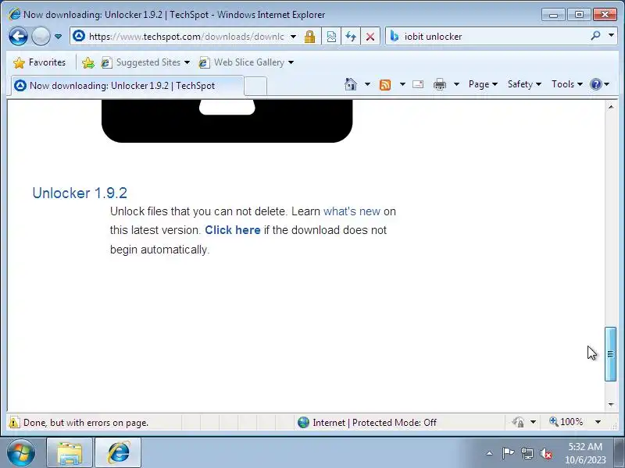625x468 pixels.
Task: Open the search provider dropdown arrow
Action: pyautogui.click(x=611, y=35)
